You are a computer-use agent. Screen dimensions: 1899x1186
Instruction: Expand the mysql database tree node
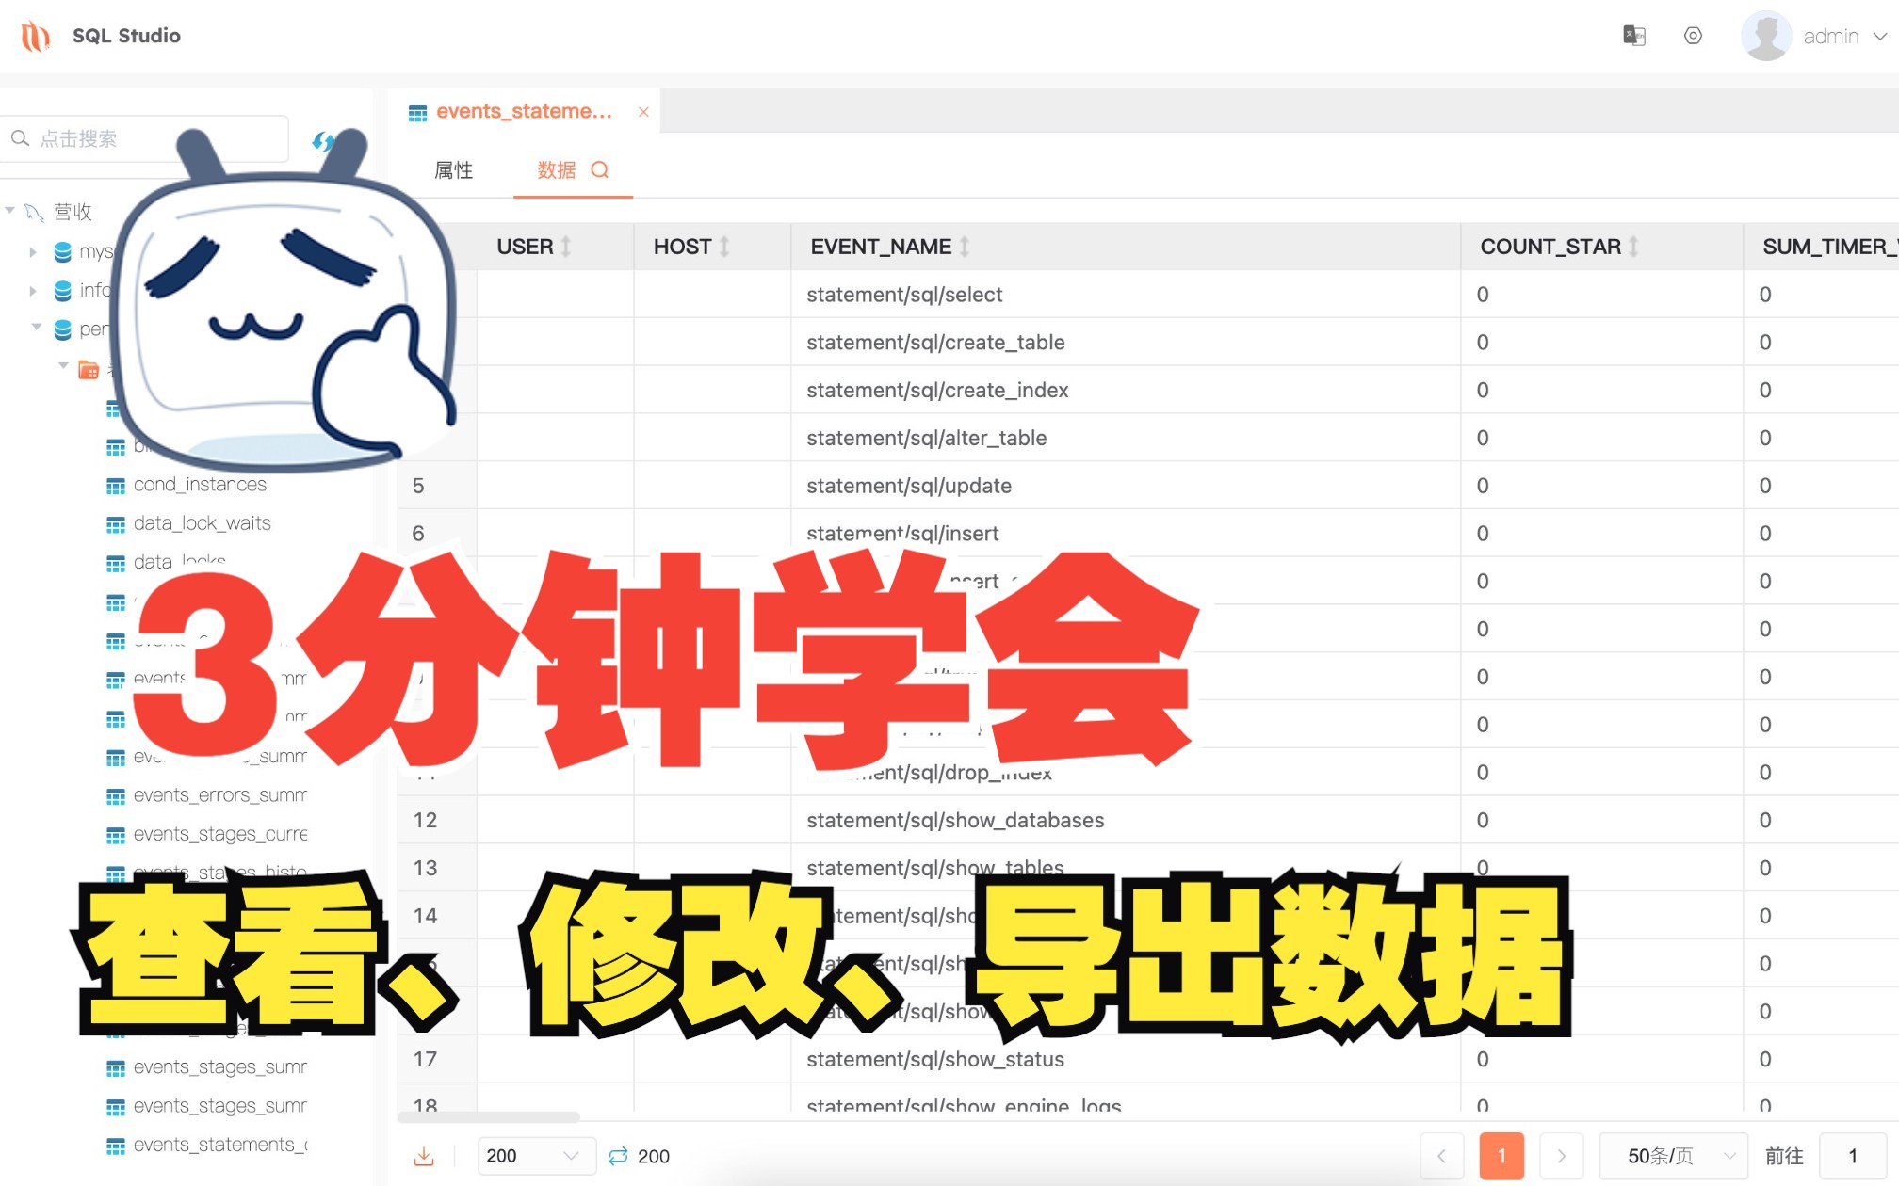pos(32,251)
